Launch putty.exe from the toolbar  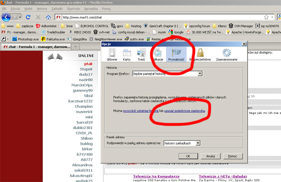(x=134, y=39)
